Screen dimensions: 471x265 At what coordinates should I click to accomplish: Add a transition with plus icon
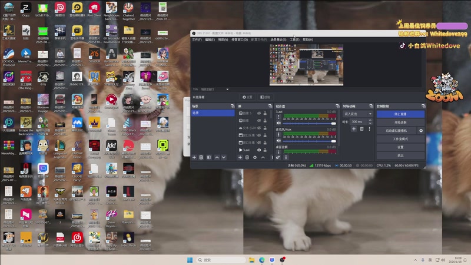[354, 129]
